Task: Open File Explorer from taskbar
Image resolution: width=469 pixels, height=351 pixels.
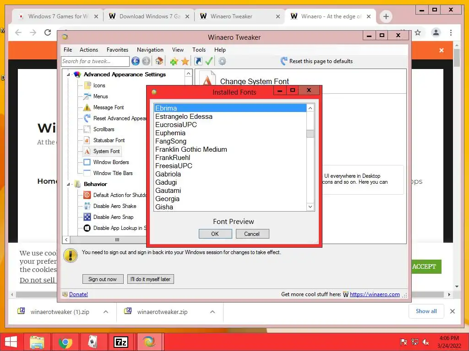Action: click(x=37, y=342)
